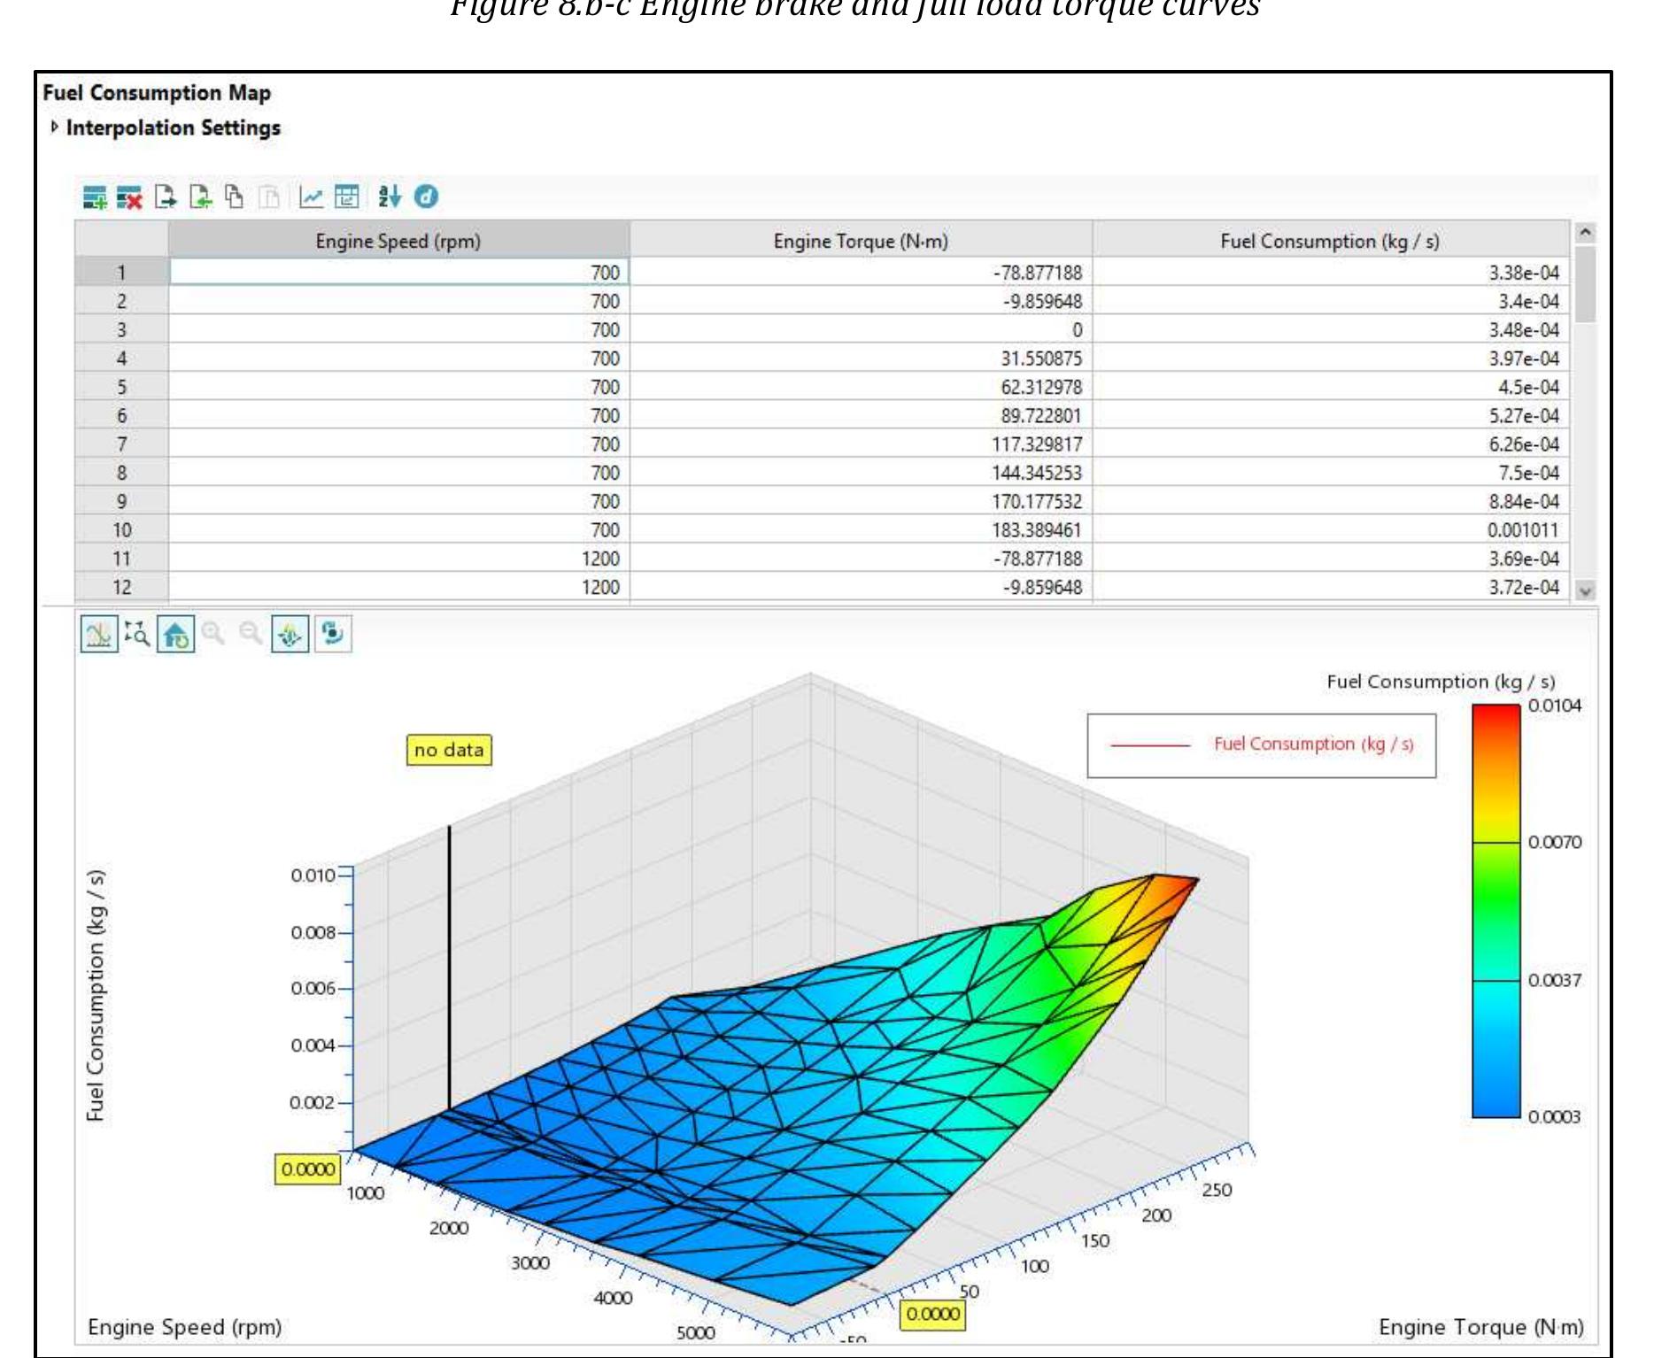The height and width of the screenshot is (1358, 1677).
Task: Delete selected row with red X icon
Action: click(x=129, y=197)
